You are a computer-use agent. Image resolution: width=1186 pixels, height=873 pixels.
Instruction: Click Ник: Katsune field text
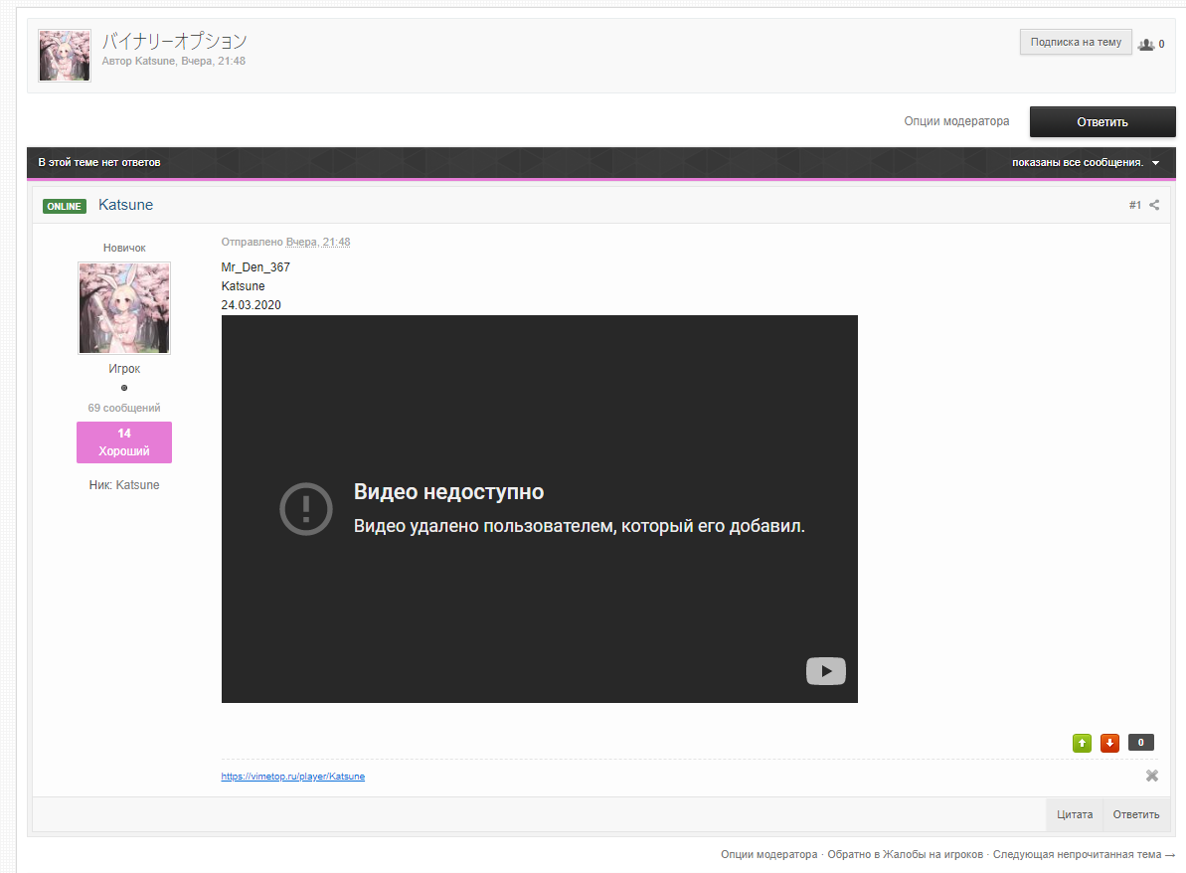click(x=124, y=485)
